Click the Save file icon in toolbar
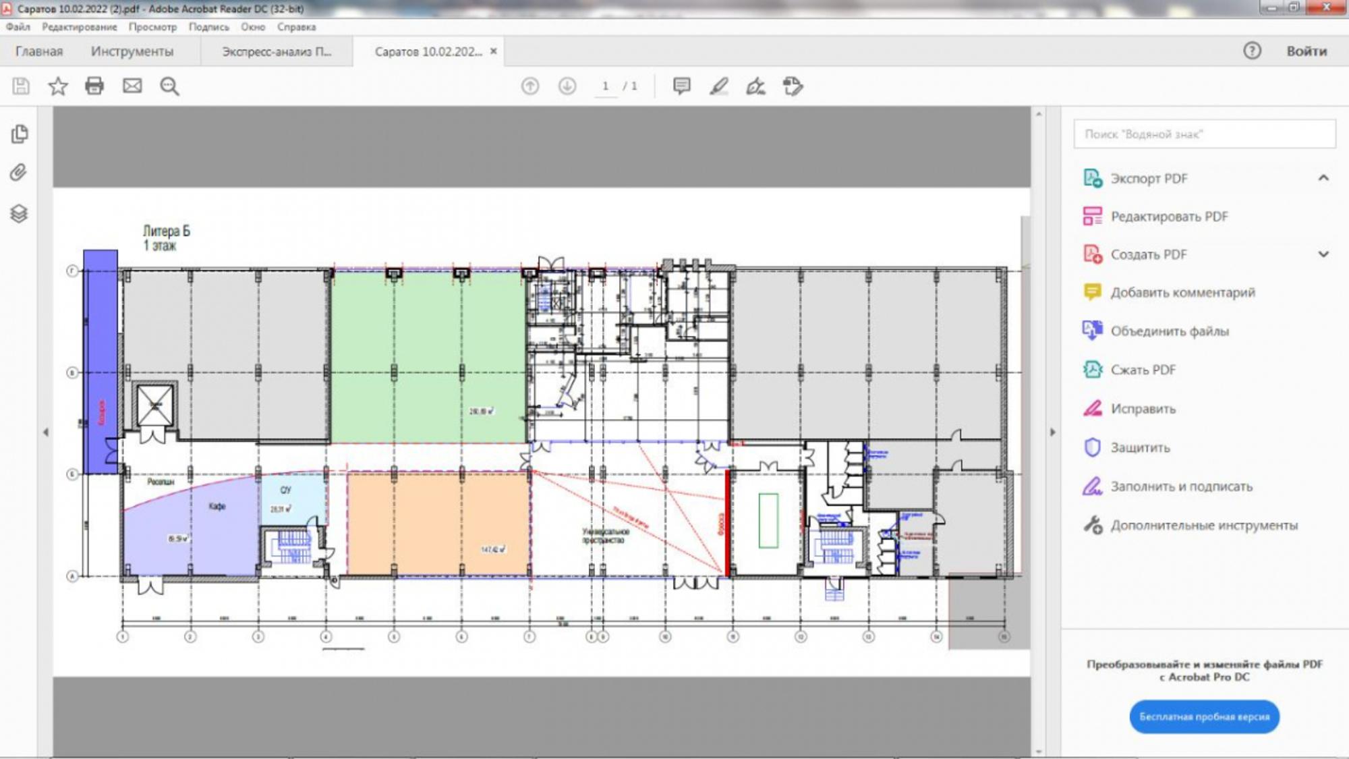Screen dimensions: 1349x759 point(21,86)
